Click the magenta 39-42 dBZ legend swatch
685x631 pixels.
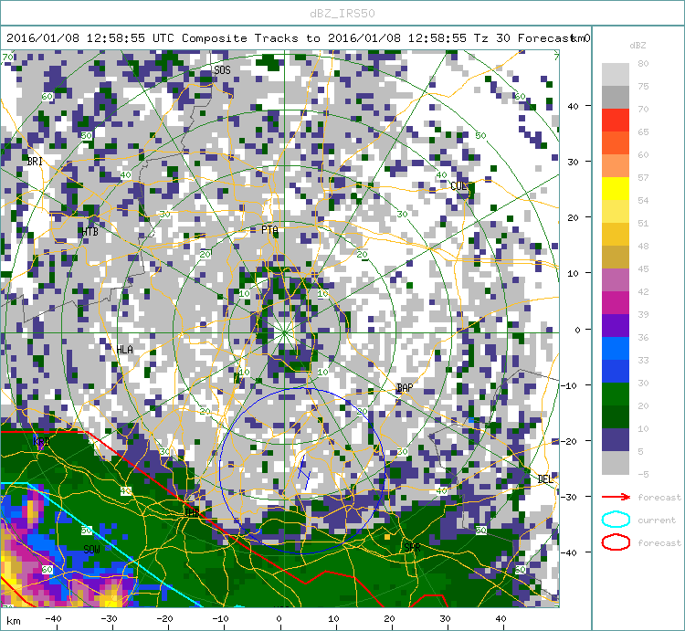(x=615, y=302)
